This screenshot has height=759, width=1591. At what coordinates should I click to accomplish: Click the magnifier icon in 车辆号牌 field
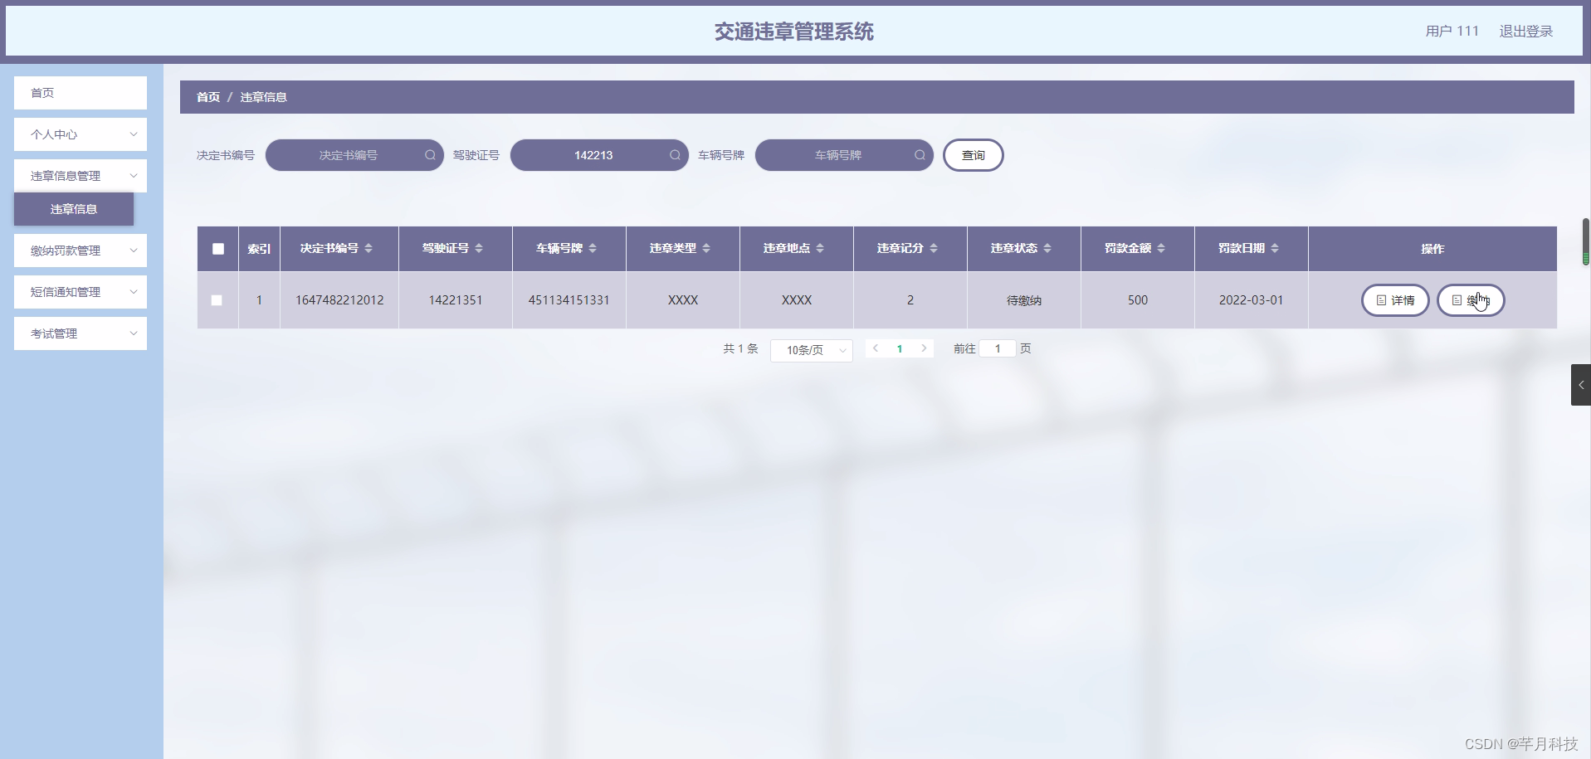point(920,155)
